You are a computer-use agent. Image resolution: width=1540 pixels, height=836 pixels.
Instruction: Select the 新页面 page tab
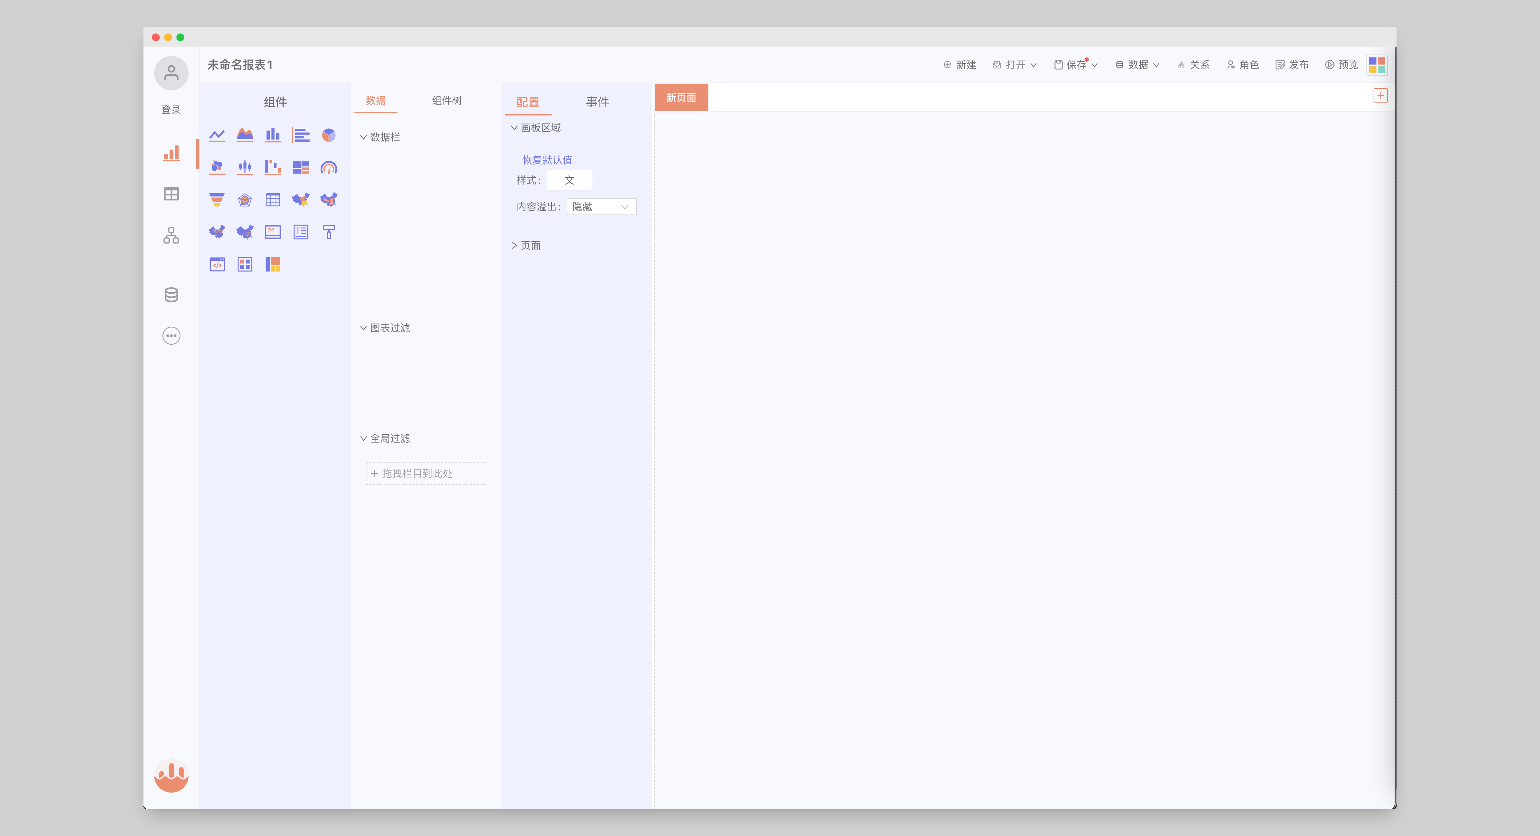tap(681, 98)
